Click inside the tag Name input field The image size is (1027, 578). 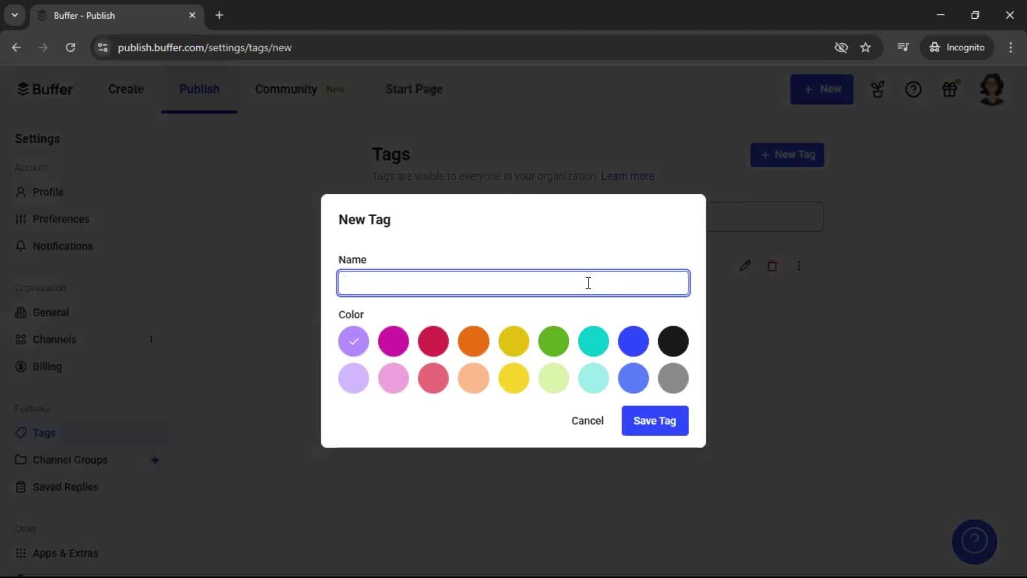tap(513, 283)
